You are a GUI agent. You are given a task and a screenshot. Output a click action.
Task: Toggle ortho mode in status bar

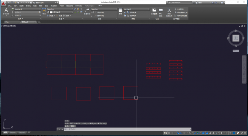click(x=181, y=133)
